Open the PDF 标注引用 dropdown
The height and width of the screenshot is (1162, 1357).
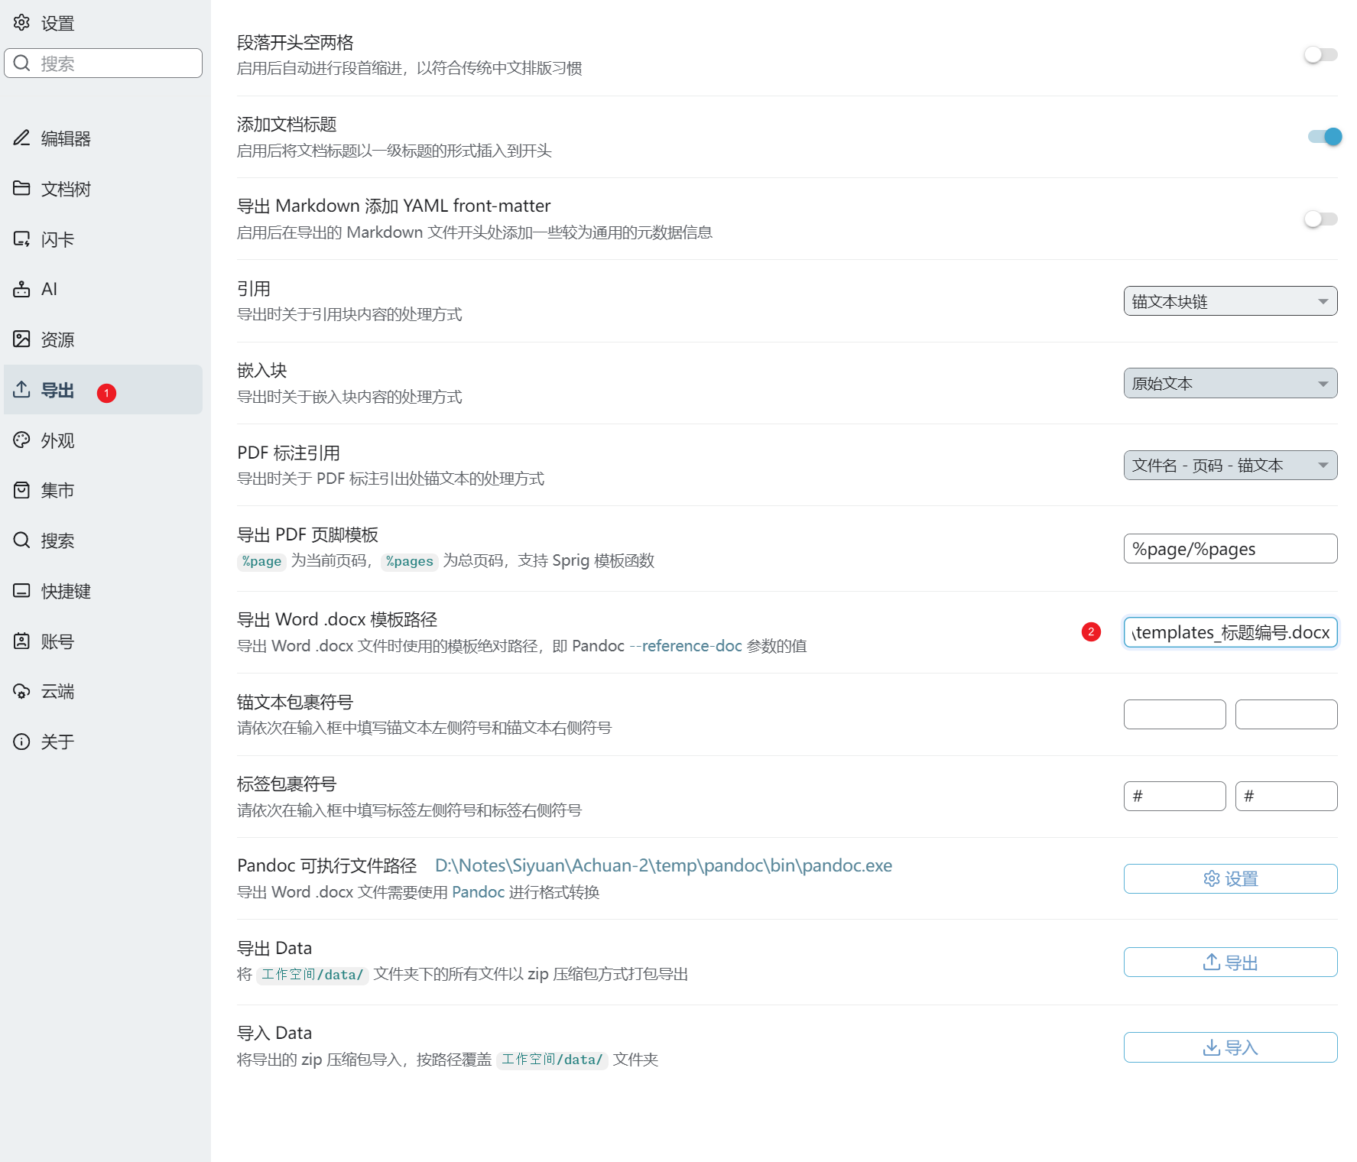(1229, 466)
